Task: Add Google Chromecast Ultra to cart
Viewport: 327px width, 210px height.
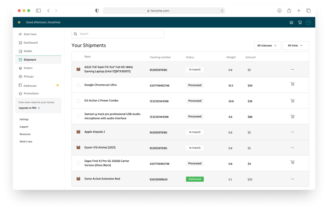Action: (x=293, y=84)
